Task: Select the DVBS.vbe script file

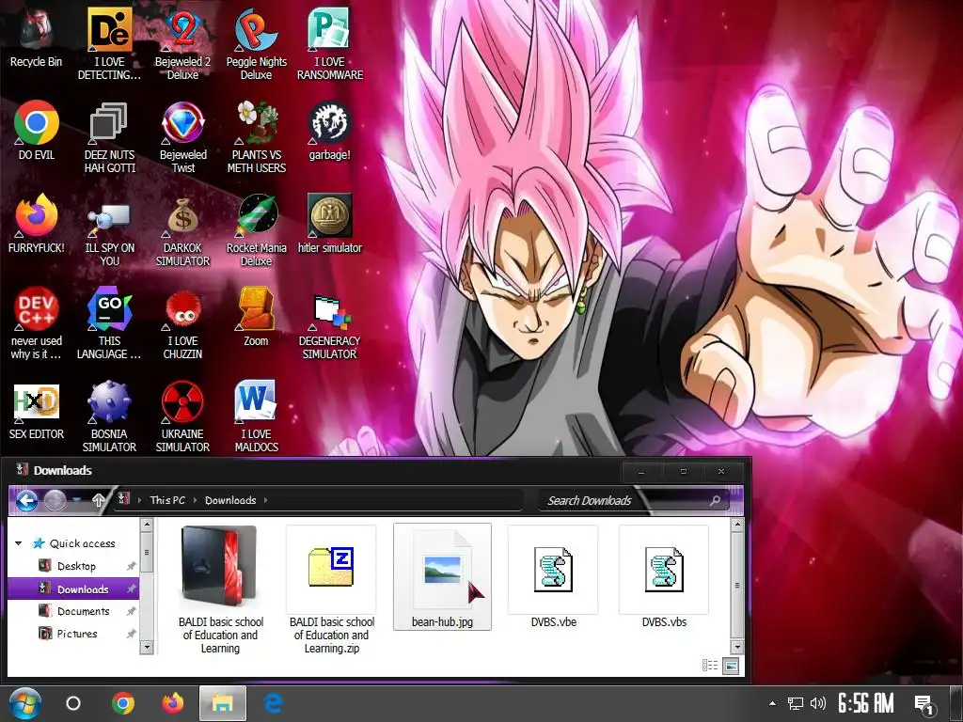Action: click(x=553, y=577)
